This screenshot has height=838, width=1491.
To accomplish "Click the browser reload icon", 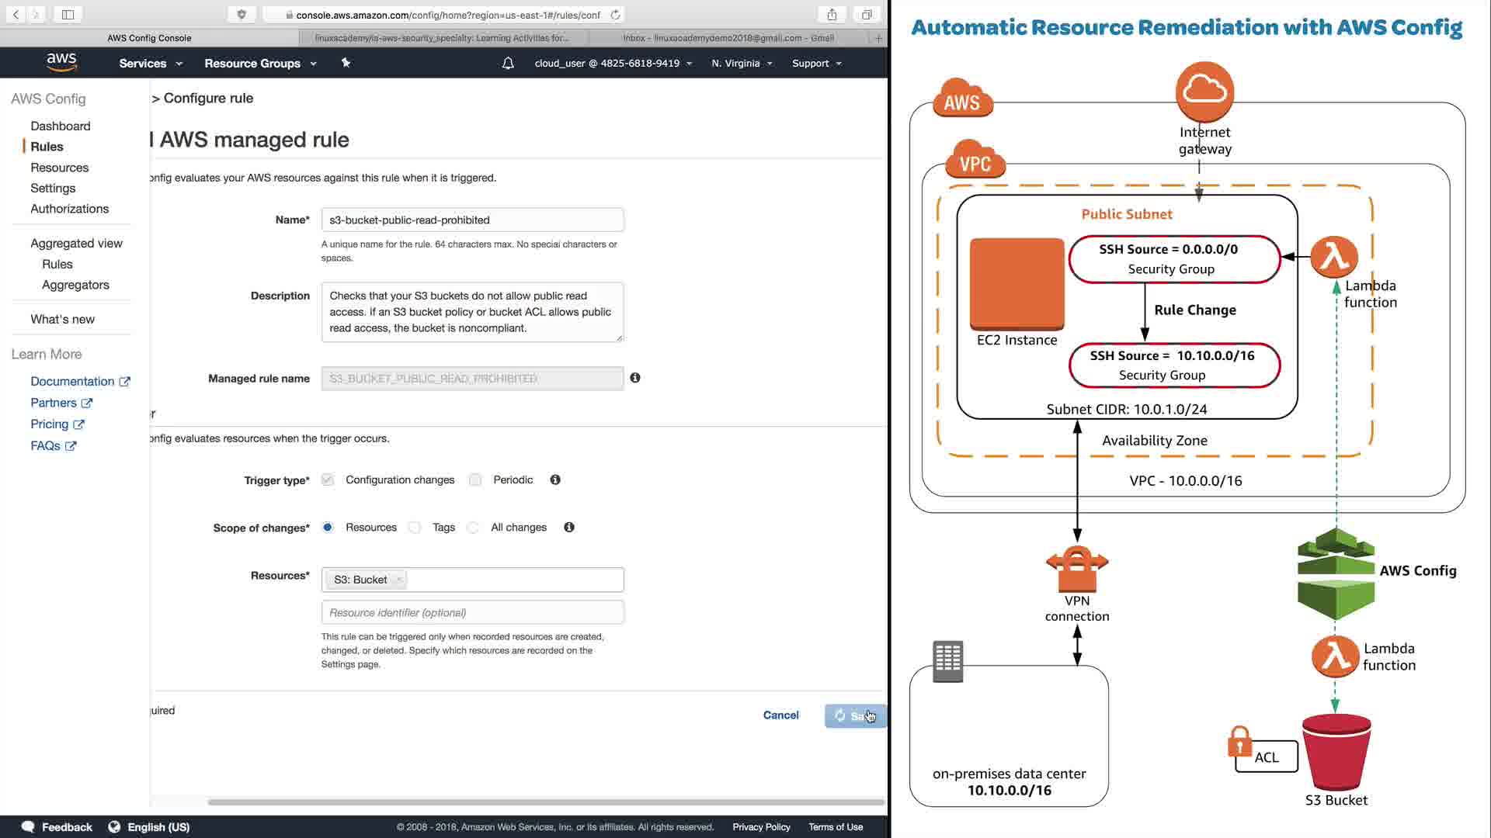I will click(616, 15).
